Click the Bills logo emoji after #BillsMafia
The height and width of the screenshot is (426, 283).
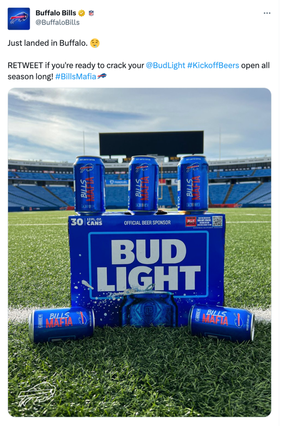102,77
